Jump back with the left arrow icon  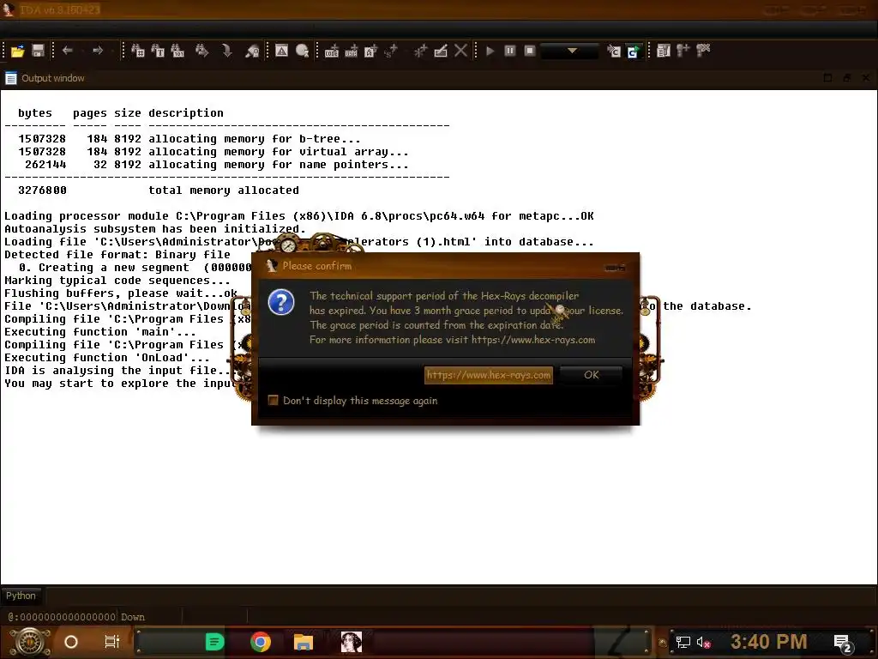point(68,51)
